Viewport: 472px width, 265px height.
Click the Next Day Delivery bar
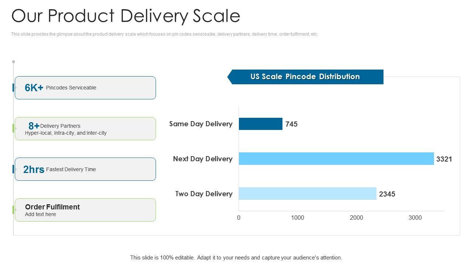(x=336, y=159)
